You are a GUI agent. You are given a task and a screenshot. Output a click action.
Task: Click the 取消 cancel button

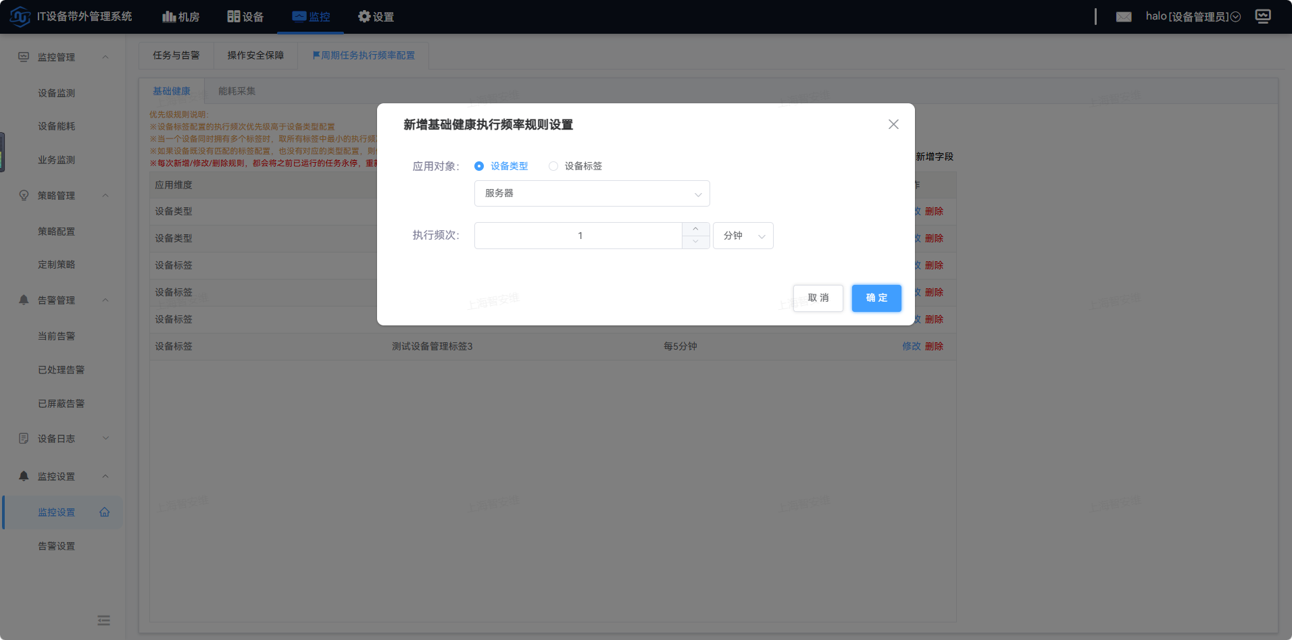(x=818, y=298)
